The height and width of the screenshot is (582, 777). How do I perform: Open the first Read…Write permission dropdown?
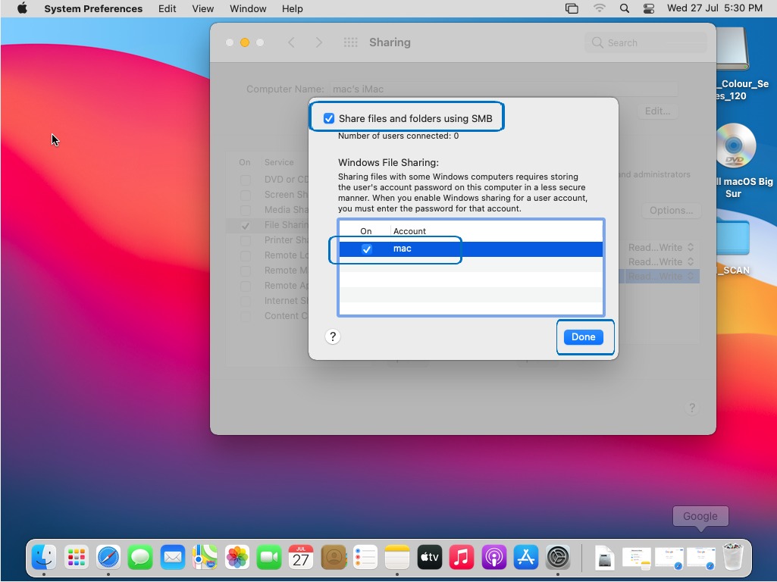[660, 248]
